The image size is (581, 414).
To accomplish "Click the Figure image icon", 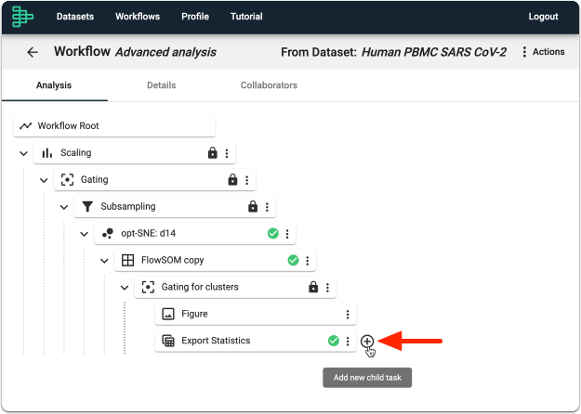I will click(168, 314).
